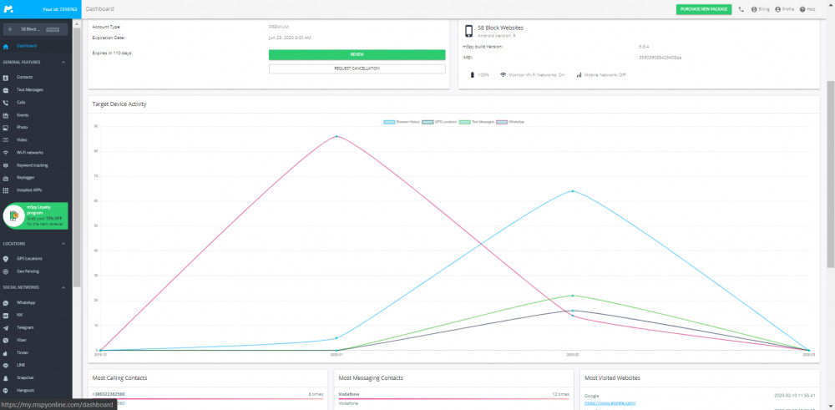This screenshot has width=835, height=410.
Task: Select Telegram menu label
Action: (25, 327)
